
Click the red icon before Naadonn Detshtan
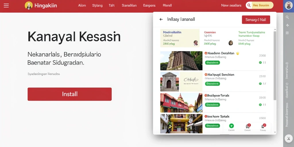pos(206,53)
